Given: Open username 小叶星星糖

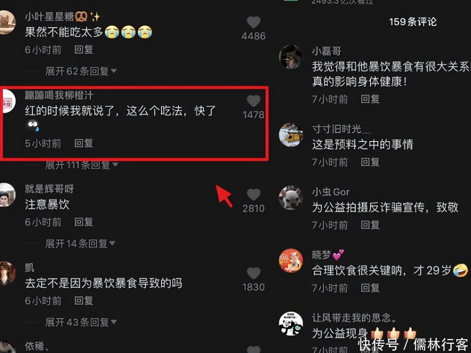Looking at the screenshot, I should coord(49,17).
